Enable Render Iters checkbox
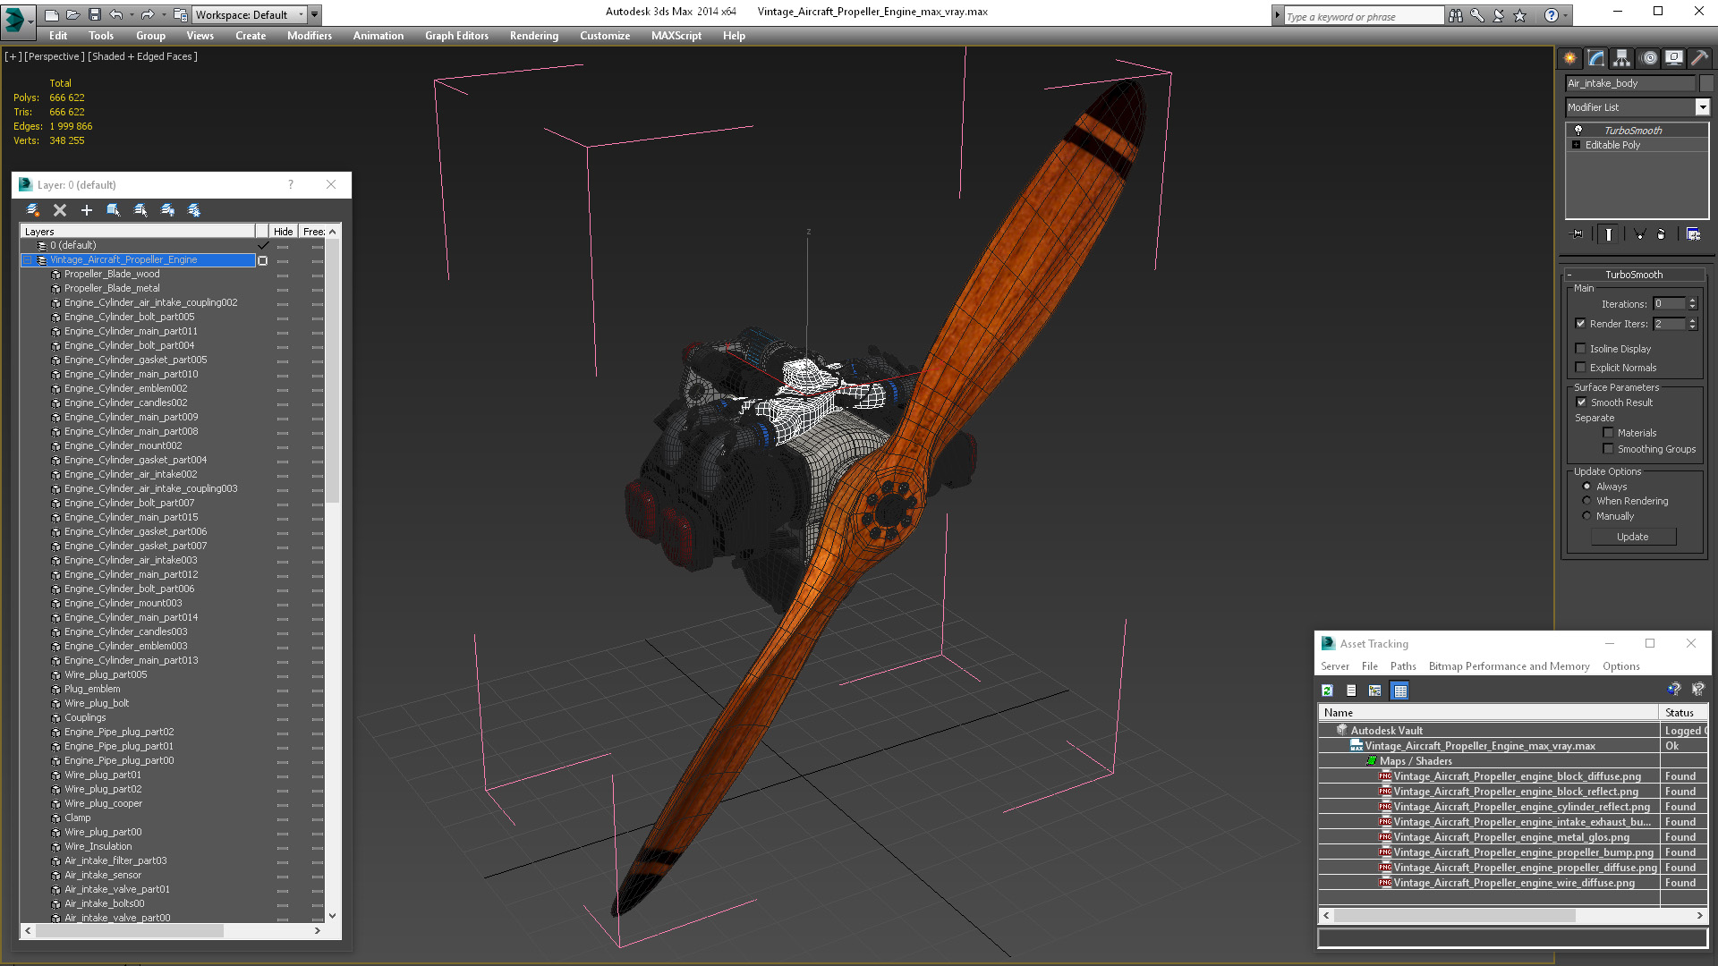 [1580, 324]
